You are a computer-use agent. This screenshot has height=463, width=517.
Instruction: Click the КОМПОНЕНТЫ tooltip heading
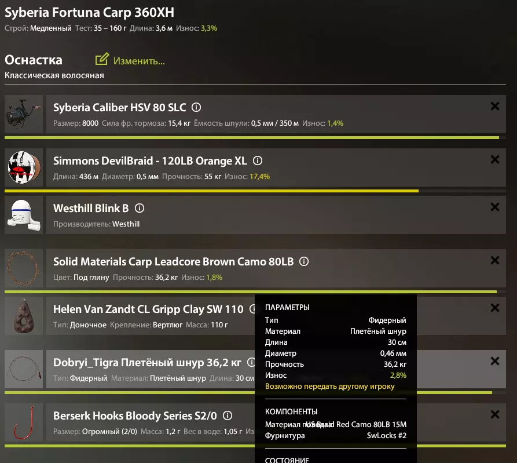[291, 412]
